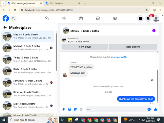Viewport: 164px width, 123px height.
Task: Go back with browser back arrow
Action: point(4,10)
